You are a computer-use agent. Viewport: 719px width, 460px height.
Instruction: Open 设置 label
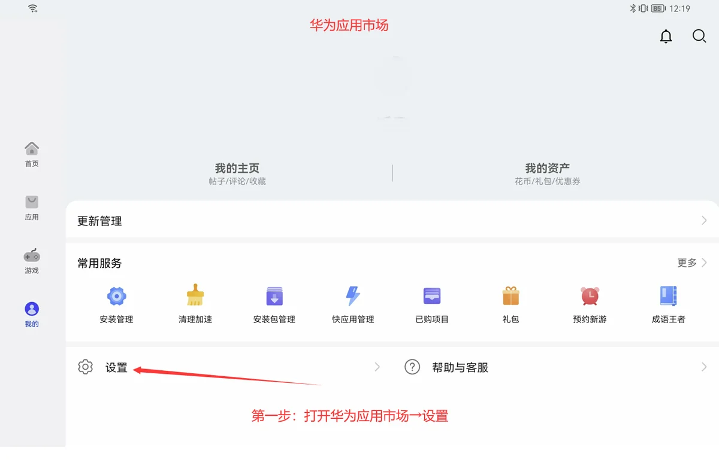pyautogui.click(x=116, y=368)
